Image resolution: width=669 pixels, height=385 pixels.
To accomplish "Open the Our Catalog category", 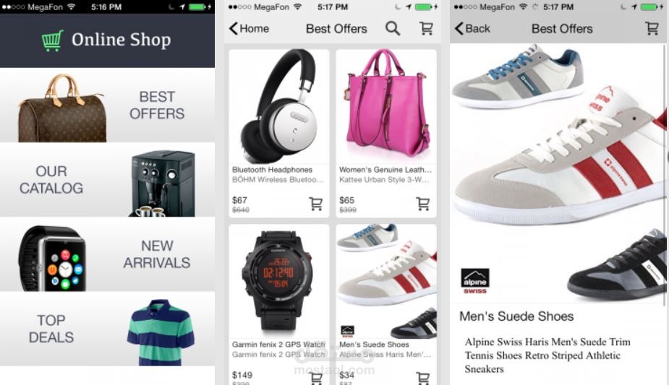I will pos(107,180).
